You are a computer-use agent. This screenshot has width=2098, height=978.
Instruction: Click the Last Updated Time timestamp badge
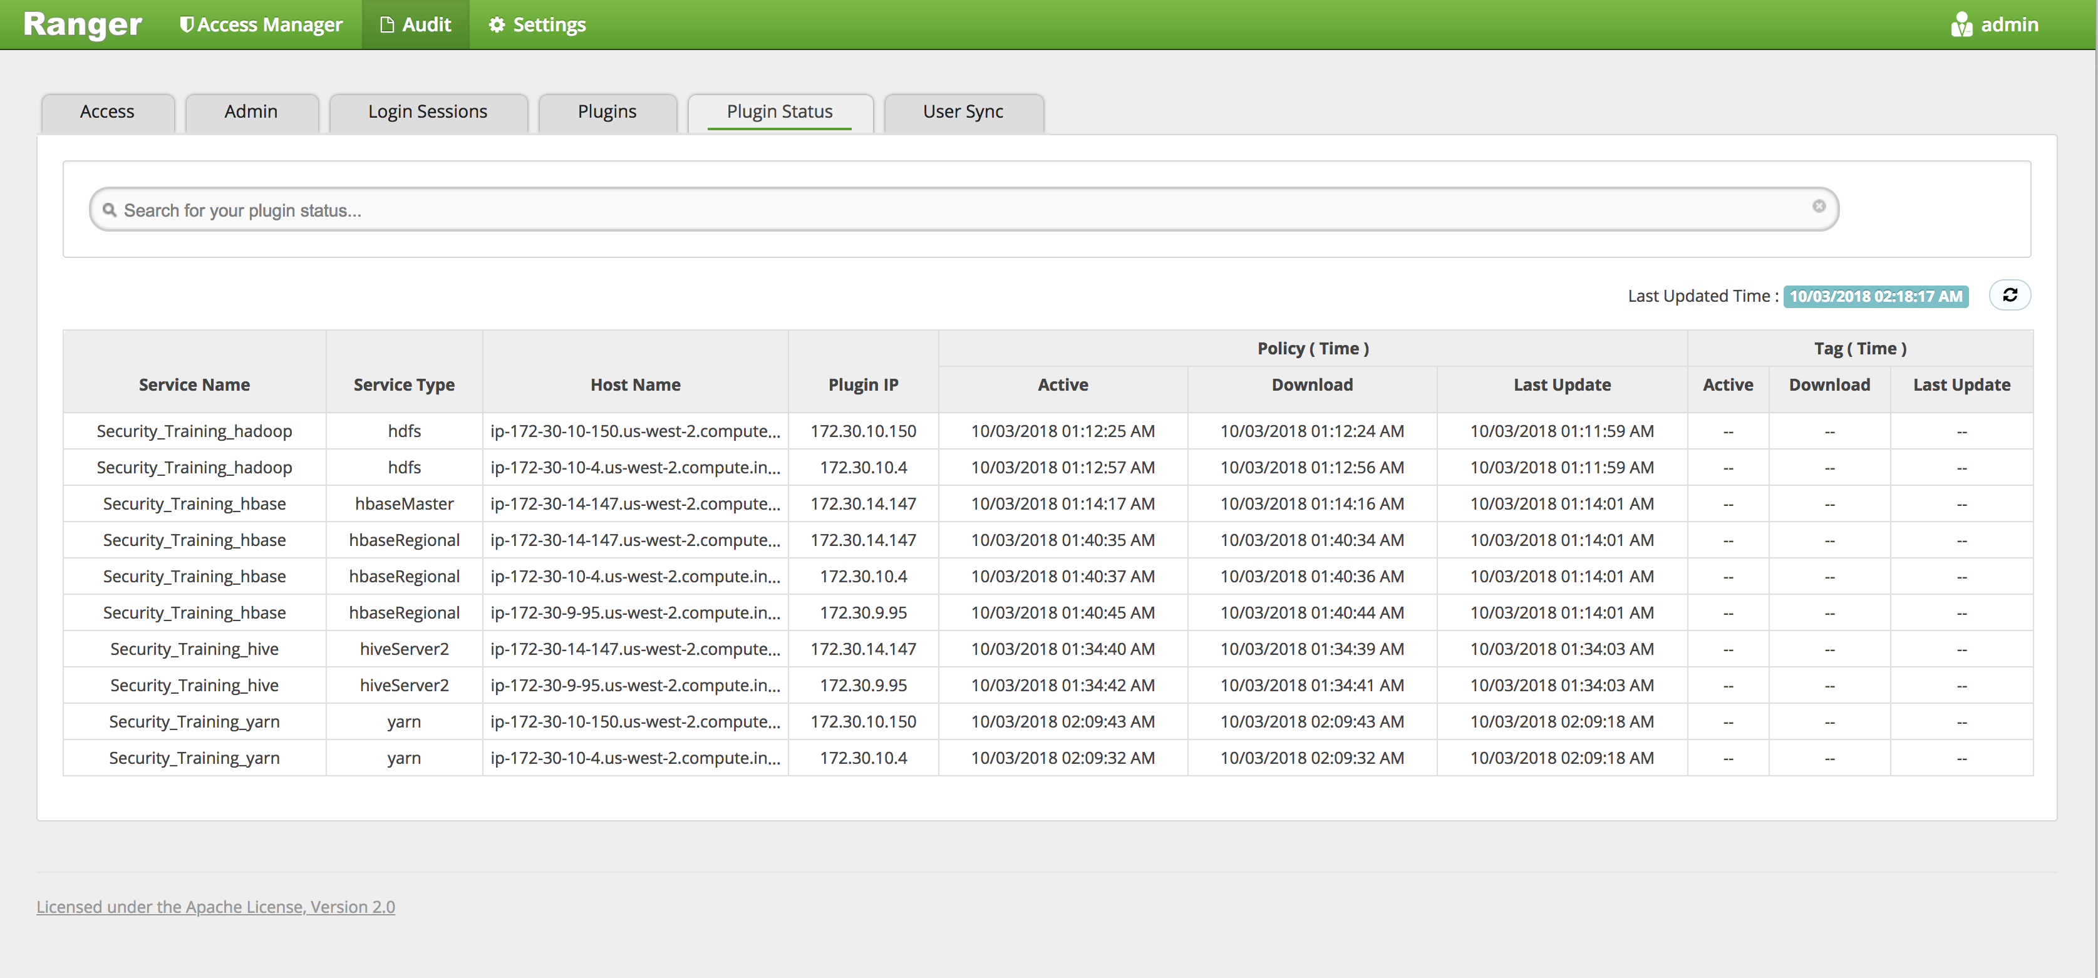(x=1875, y=296)
